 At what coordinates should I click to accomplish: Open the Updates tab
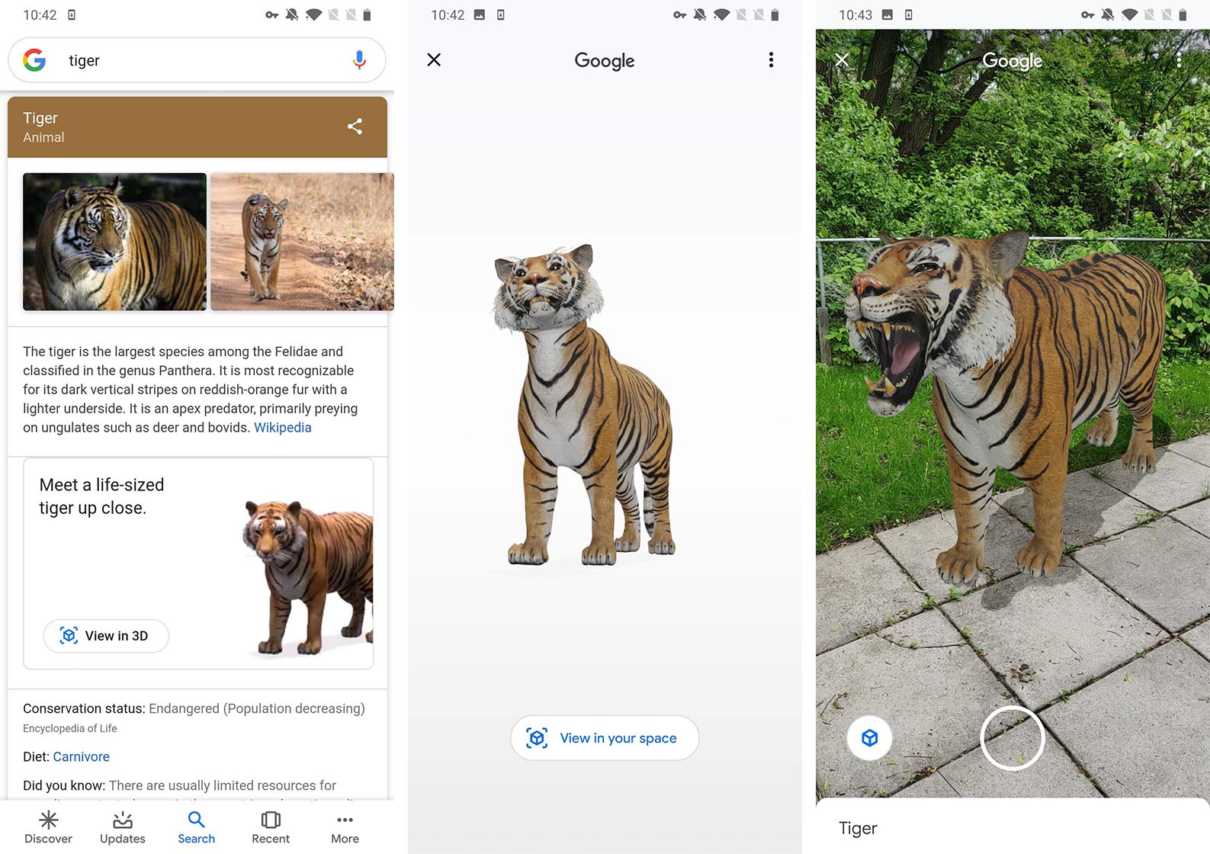coord(122,828)
